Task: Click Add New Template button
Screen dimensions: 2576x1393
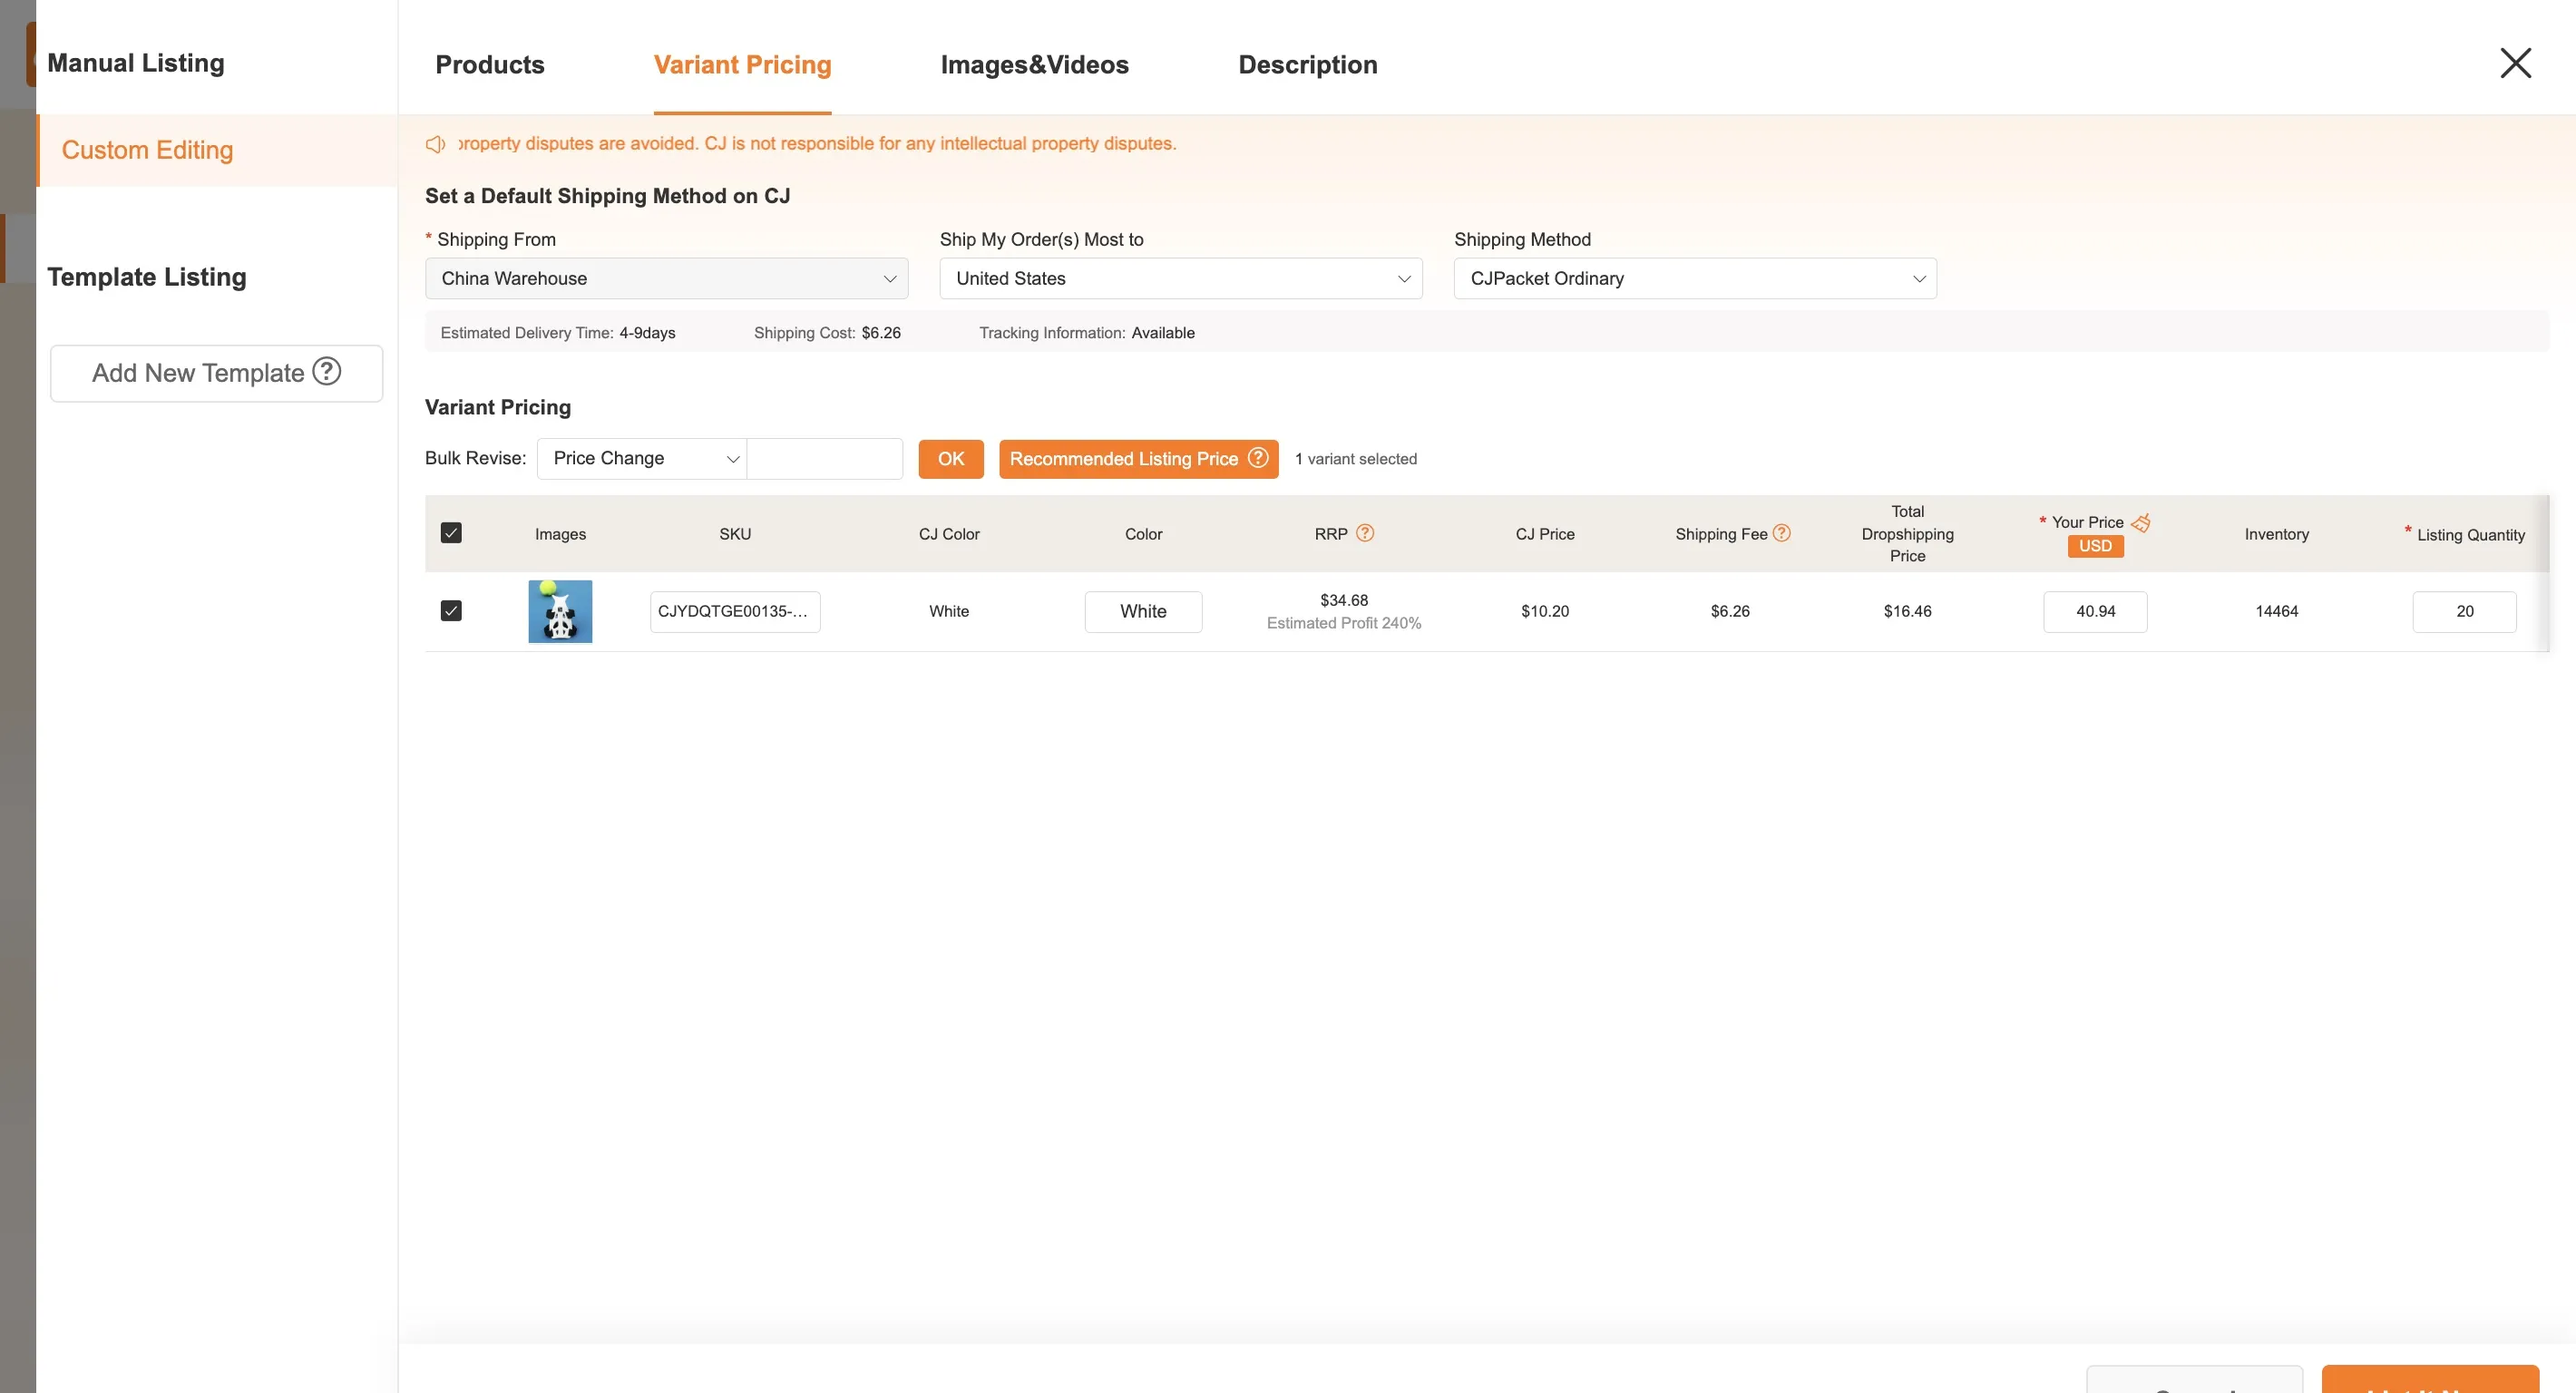Action: coord(216,373)
